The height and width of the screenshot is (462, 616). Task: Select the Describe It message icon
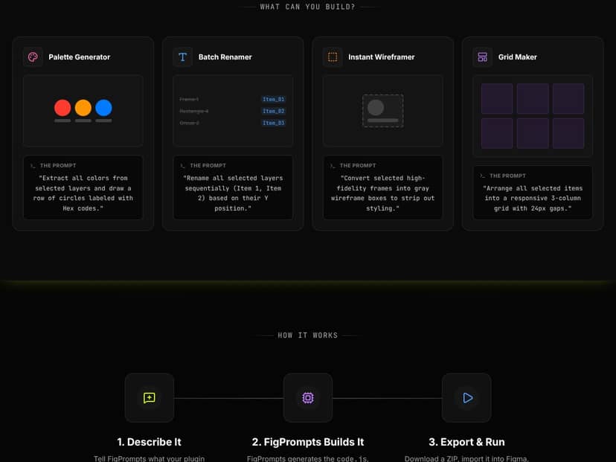(x=150, y=397)
